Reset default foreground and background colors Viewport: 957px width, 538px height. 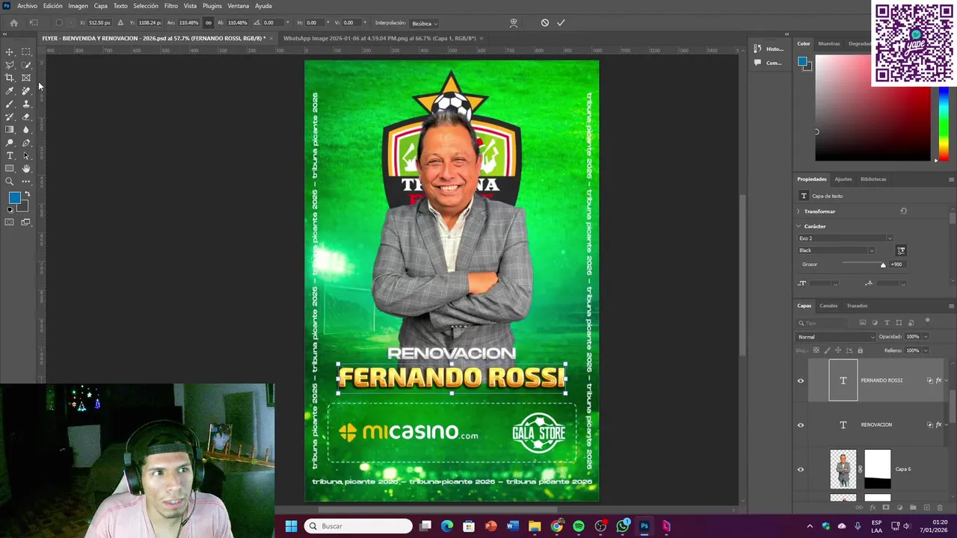coord(10,210)
